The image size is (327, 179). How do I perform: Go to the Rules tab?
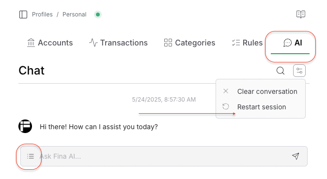pyautogui.click(x=247, y=43)
